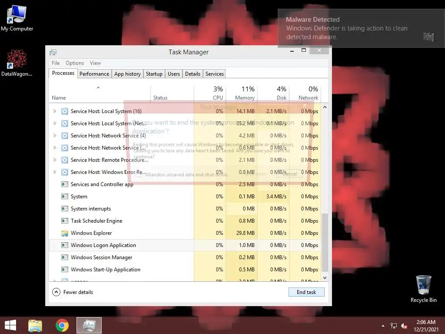
Task: Open the DataWagon desktop shortcut
Action: click(x=17, y=63)
